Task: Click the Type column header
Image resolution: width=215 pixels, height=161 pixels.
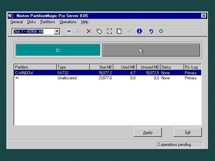Action: pyautogui.click(x=73, y=67)
